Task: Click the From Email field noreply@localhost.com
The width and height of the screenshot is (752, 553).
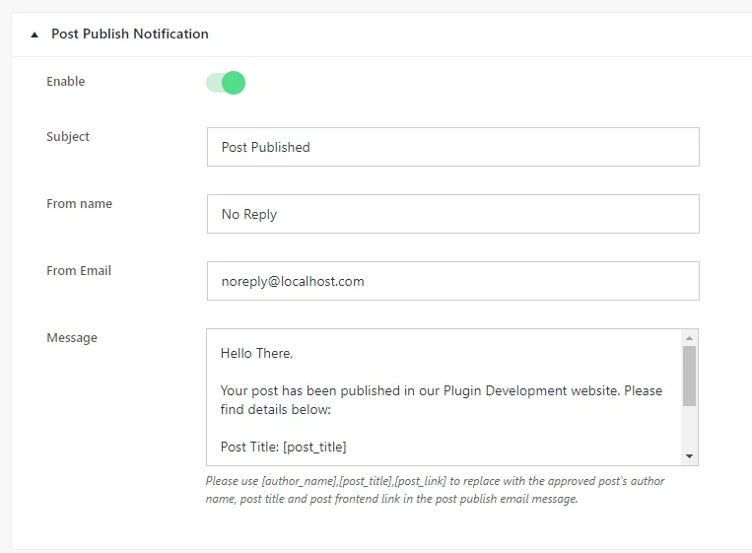Action: point(453,281)
